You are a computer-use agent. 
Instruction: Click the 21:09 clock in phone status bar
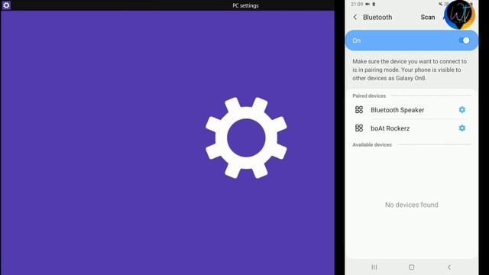coord(357,4)
